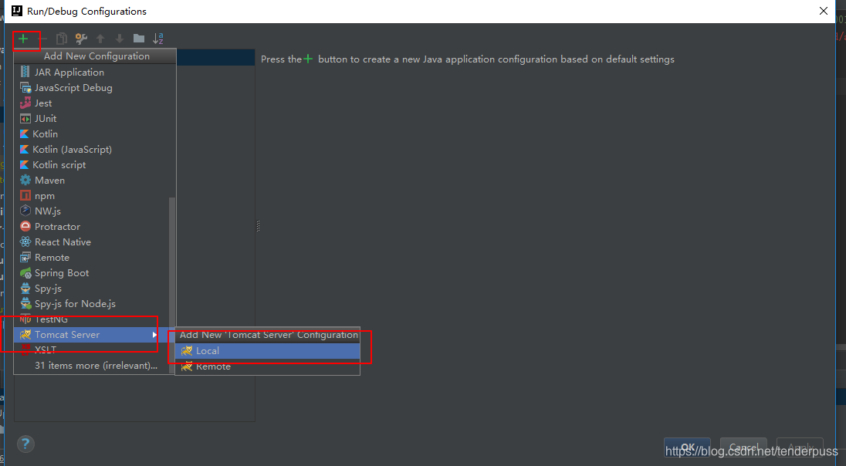Viewport: 846px width, 466px height.
Task: Click the Spring Boot leaf icon
Action: point(25,273)
